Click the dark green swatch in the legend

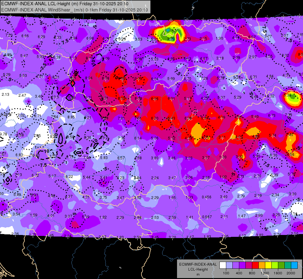pyautogui.click(x=281, y=265)
